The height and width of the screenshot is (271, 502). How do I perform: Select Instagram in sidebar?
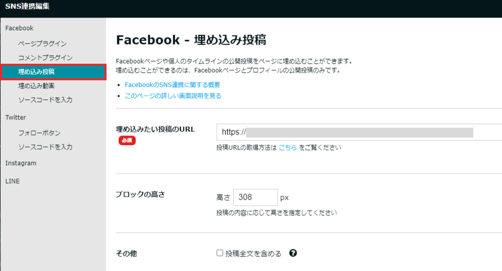click(21, 163)
